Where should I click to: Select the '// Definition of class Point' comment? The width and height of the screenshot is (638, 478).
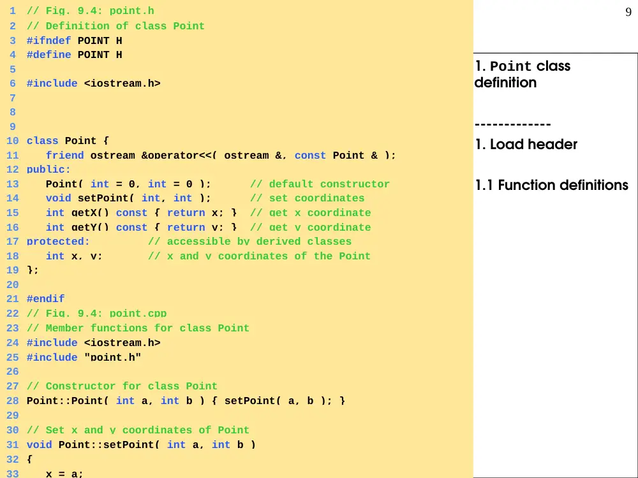click(115, 26)
